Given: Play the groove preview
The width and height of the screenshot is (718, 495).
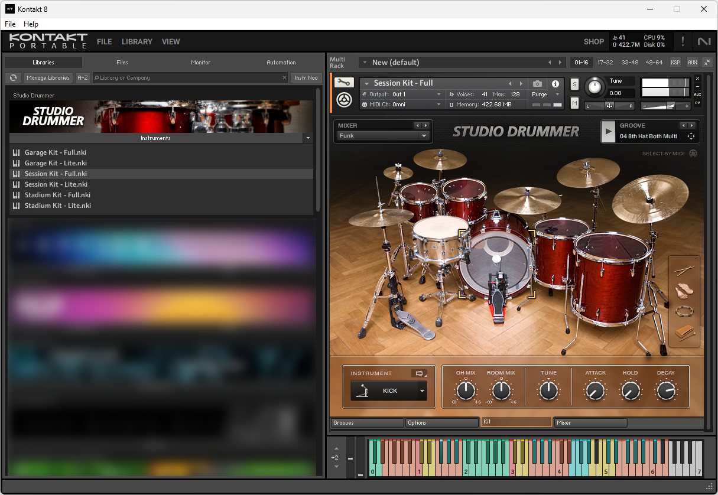Looking at the screenshot, I should pos(608,131).
